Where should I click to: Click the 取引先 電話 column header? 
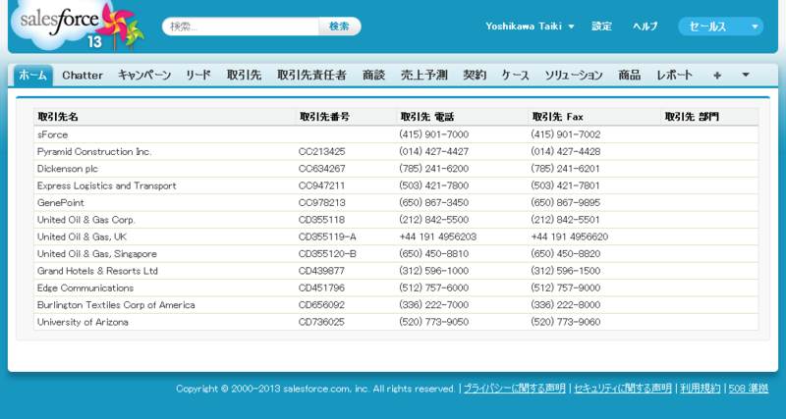(427, 117)
